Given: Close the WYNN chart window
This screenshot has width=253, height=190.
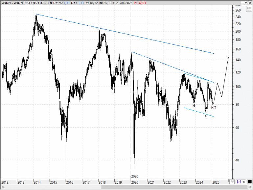Looking at the screenshot, I should 250,3.
